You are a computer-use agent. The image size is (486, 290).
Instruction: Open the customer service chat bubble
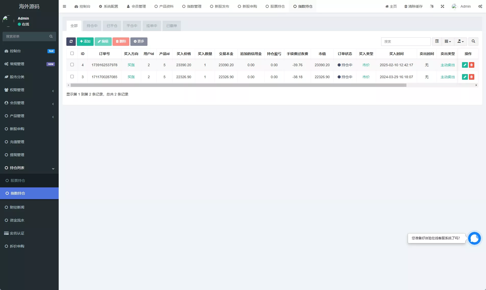475,238
